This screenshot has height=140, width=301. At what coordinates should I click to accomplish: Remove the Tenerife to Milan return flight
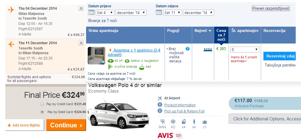coord(81,43)
